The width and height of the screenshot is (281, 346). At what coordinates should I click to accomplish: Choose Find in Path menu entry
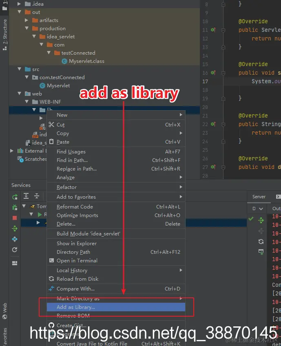pos(116,160)
